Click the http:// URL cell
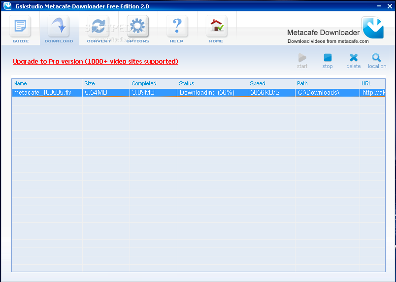The width and height of the screenshot is (396, 282). (x=373, y=93)
